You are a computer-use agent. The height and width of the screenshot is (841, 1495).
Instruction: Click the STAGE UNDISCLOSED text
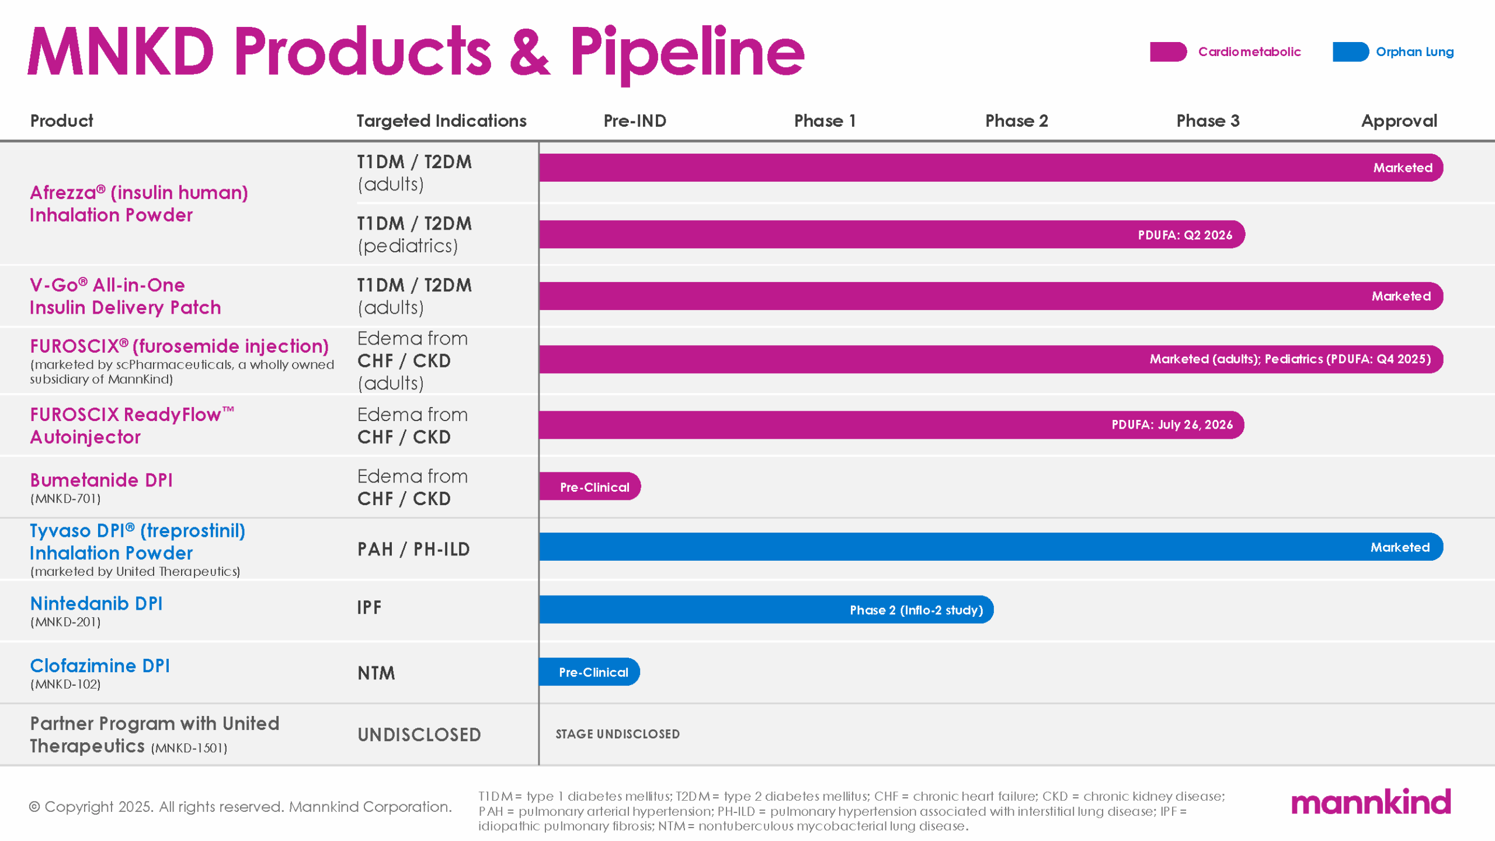click(617, 734)
